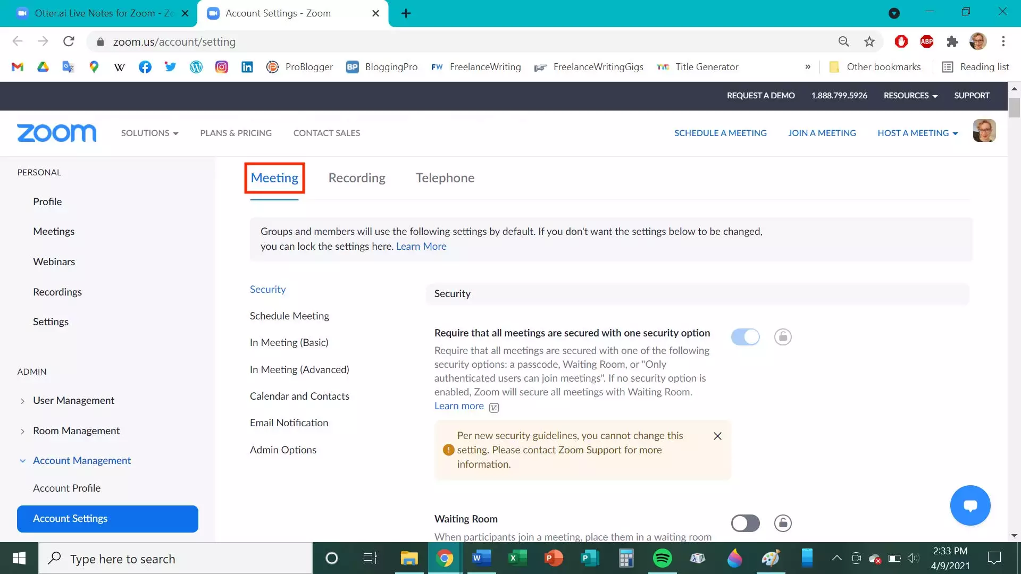Click the address bar URL field
This screenshot has width=1021, height=574.
tap(468, 41)
